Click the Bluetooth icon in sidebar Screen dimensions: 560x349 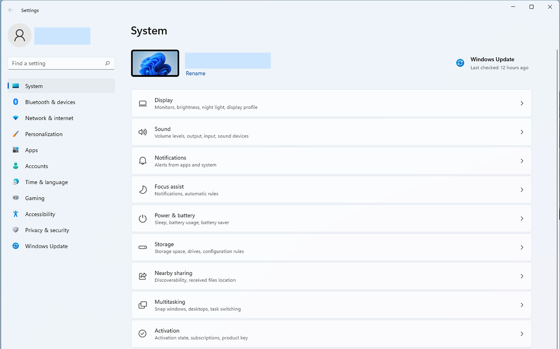click(x=16, y=102)
